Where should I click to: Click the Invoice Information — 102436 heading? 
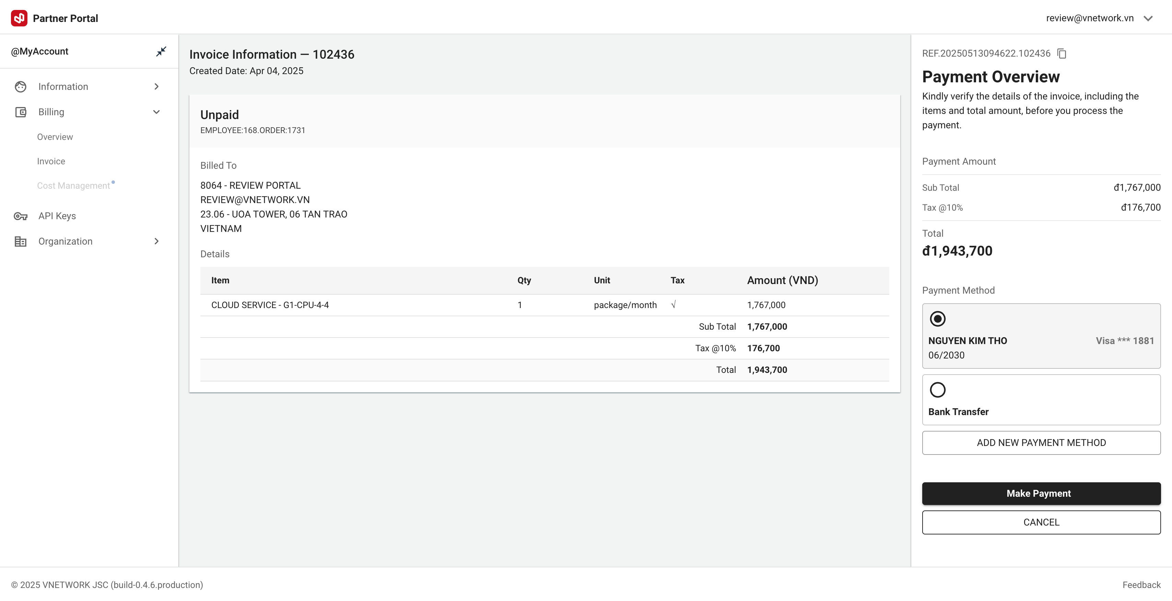[272, 54]
